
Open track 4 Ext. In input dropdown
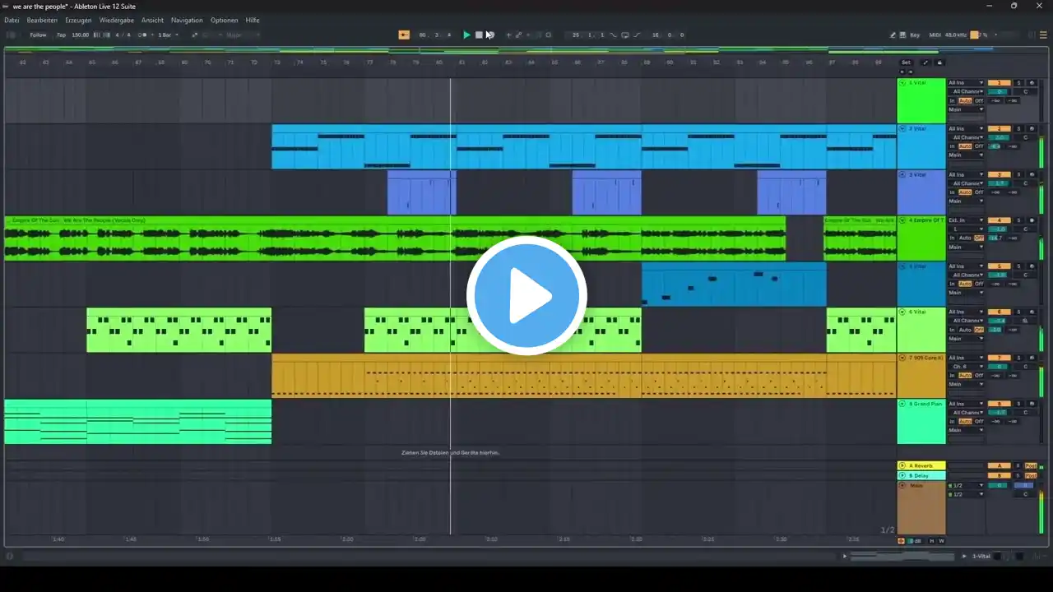[966, 220]
